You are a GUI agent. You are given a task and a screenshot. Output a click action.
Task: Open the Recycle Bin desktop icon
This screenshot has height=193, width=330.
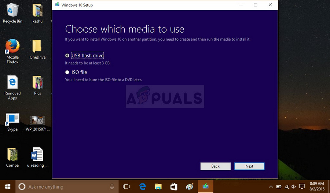tap(12, 13)
